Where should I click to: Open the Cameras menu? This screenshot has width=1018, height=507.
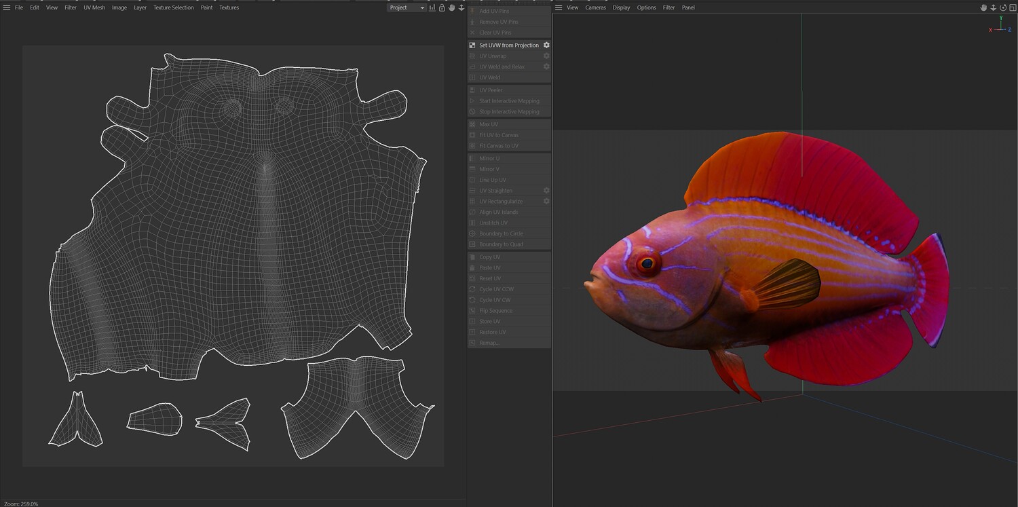[x=596, y=7]
